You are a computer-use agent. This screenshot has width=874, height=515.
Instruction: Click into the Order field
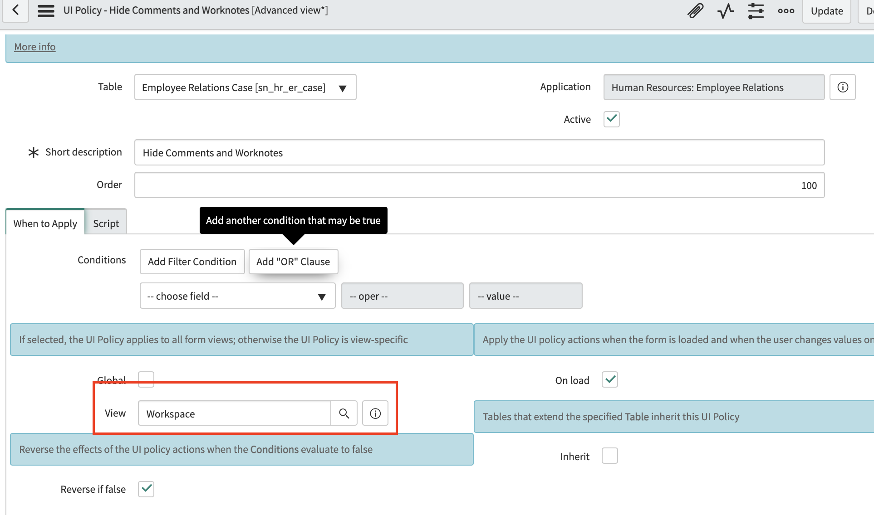pyautogui.click(x=479, y=185)
